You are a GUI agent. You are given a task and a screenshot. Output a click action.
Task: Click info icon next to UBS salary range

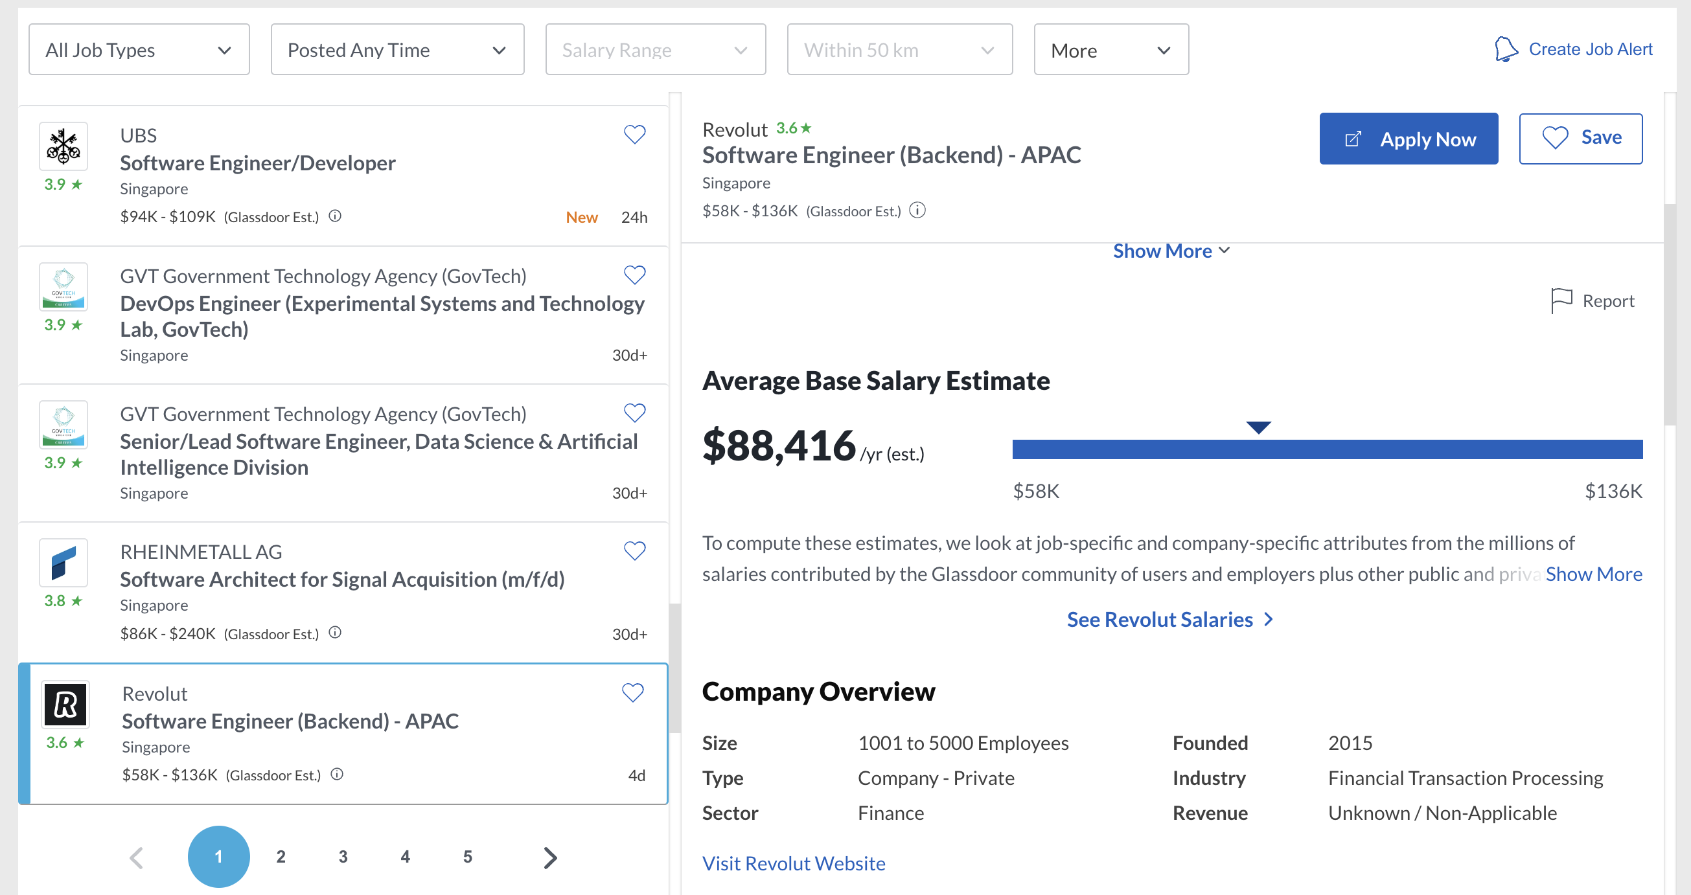pyautogui.click(x=335, y=216)
